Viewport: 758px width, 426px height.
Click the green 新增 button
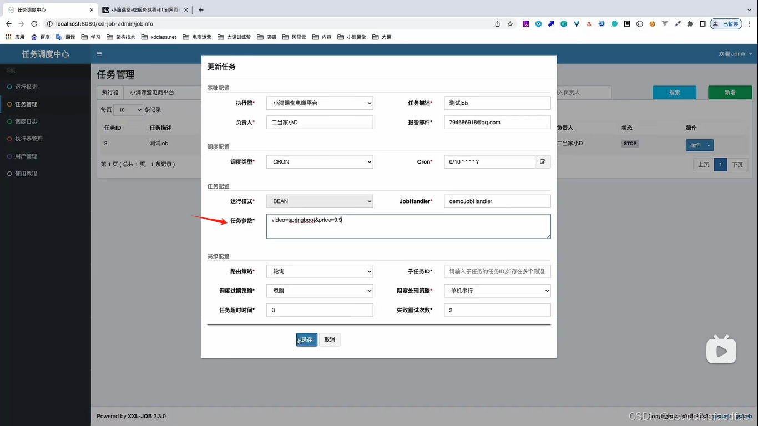tap(730, 93)
